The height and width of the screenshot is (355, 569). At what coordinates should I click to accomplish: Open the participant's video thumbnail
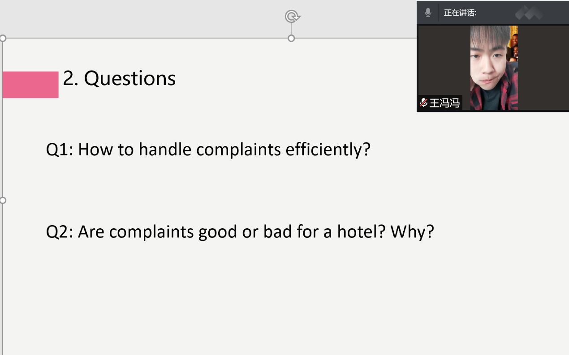494,67
